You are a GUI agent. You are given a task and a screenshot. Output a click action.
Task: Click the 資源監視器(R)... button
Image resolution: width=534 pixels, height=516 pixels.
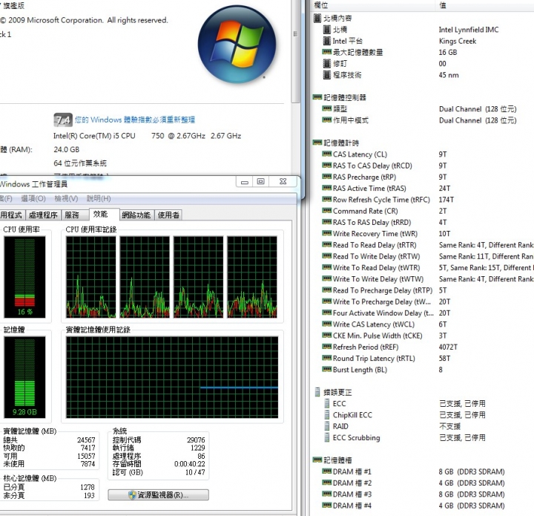coord(159,495)
